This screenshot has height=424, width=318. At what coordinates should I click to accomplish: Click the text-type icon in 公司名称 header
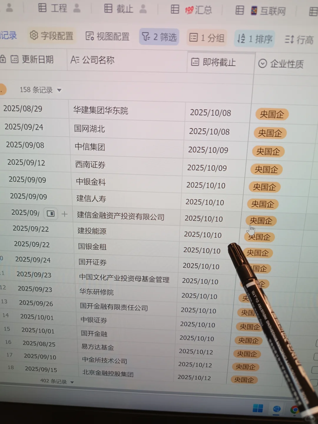click(x=75, y=60)
